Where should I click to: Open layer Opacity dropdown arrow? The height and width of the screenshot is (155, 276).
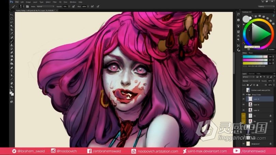click(x=274, y=81)
